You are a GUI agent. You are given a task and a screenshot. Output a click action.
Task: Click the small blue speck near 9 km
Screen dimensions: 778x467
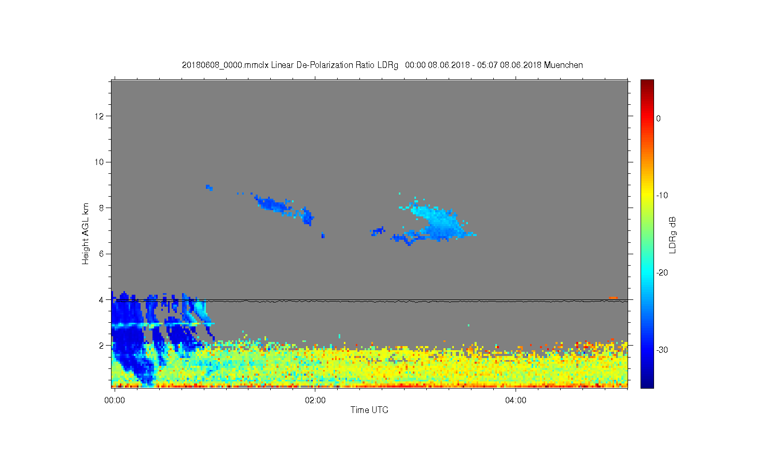(x=209, y=187)
